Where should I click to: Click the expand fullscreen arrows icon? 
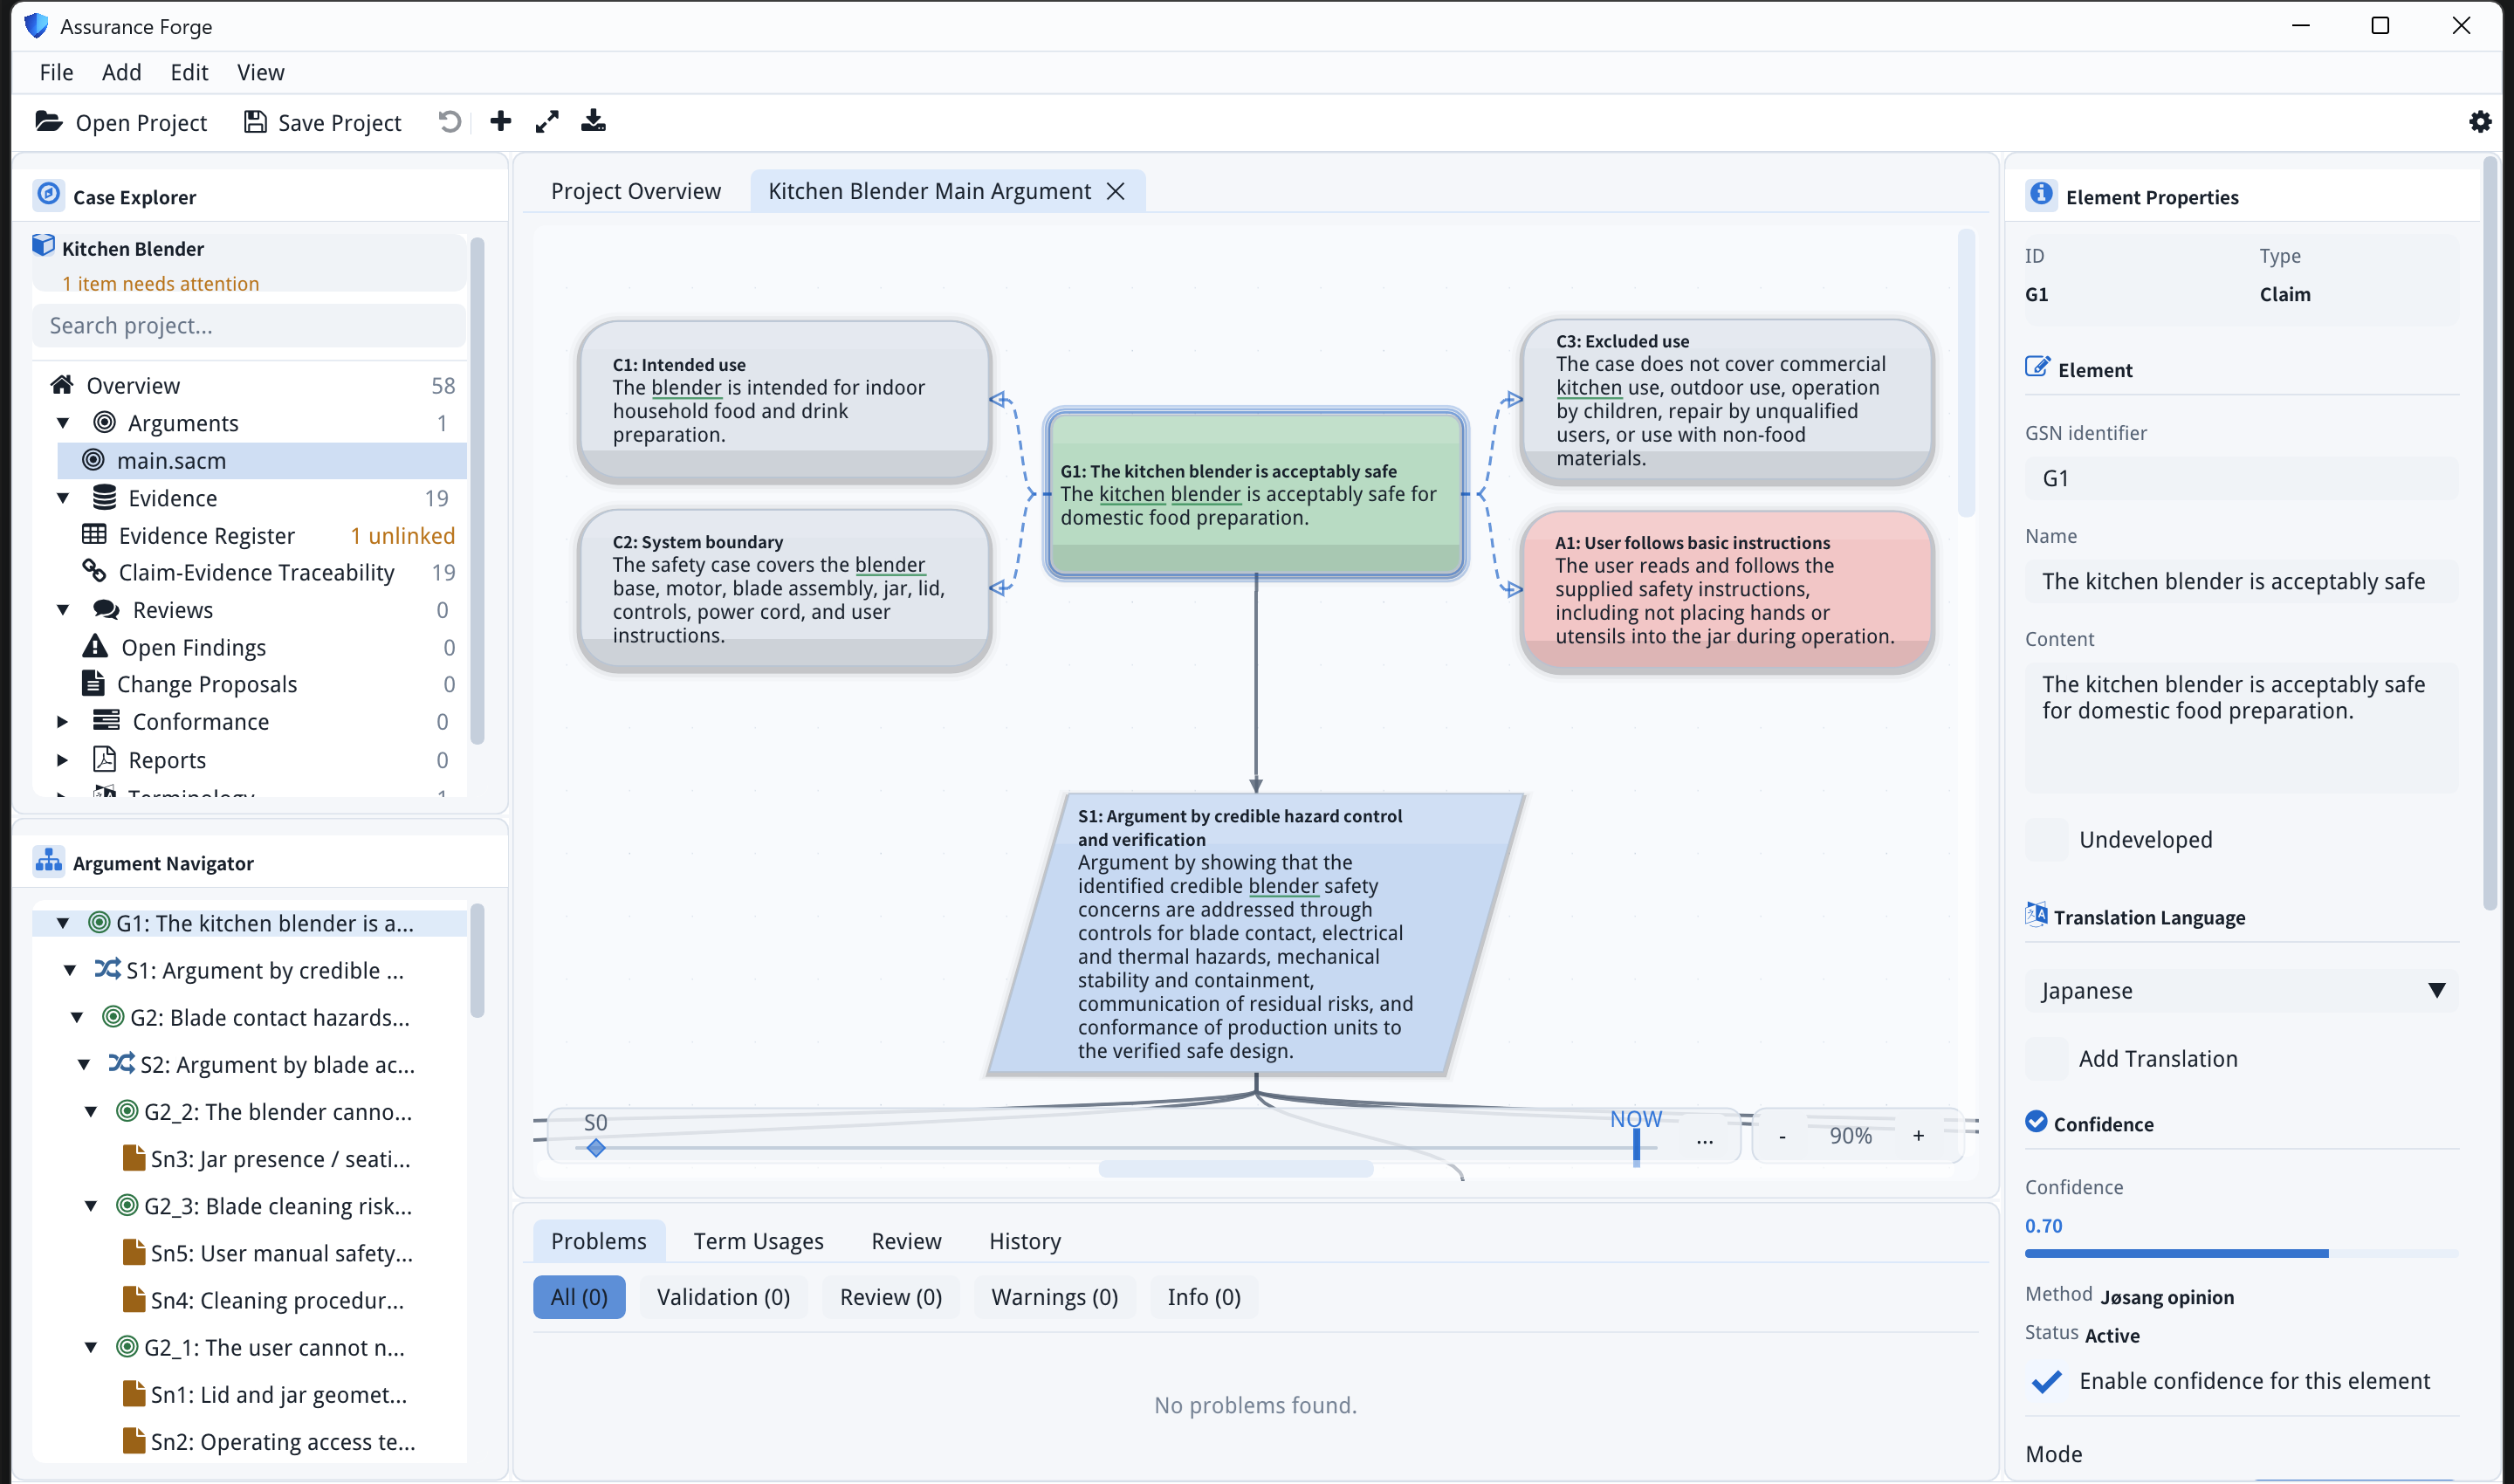pos(547,122)
